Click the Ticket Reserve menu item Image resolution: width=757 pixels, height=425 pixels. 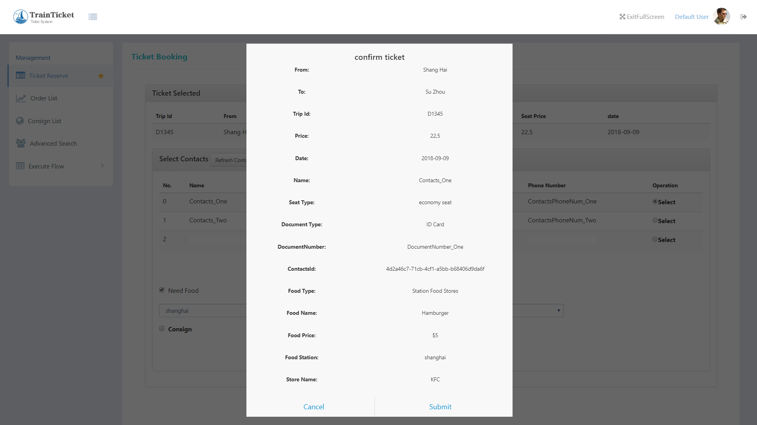tap(48, 75)
